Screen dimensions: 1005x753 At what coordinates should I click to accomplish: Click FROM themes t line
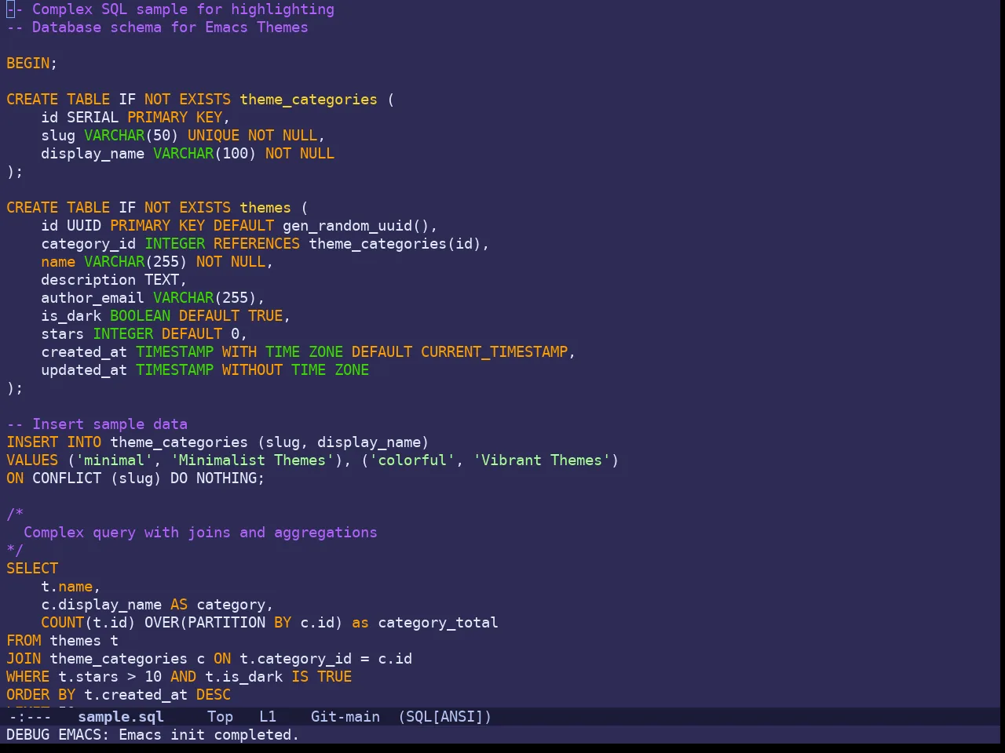tap(63, 641)
